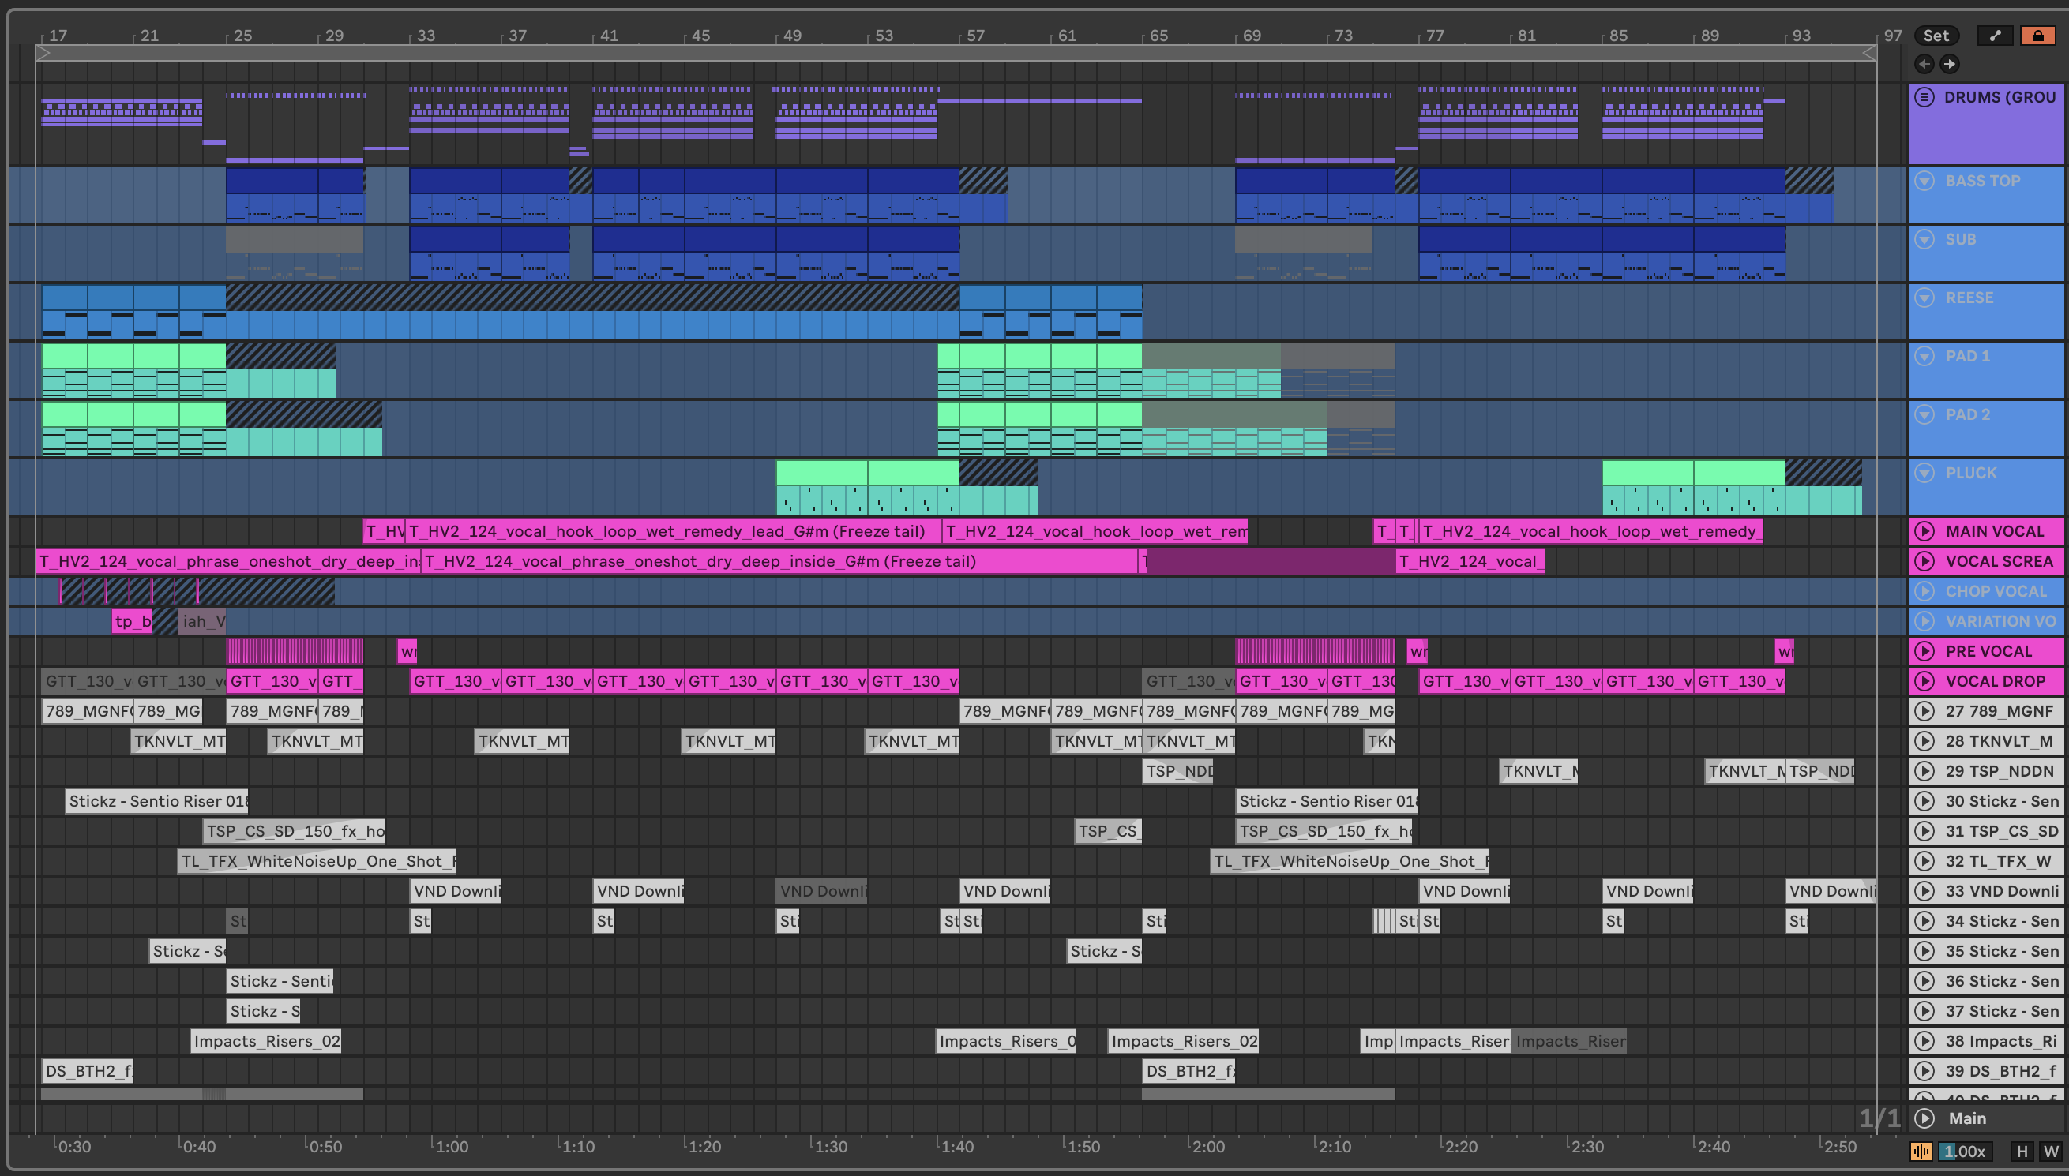
Task: Click the 27 789_MGNF track unfold icon
Action: point(1925,711)
